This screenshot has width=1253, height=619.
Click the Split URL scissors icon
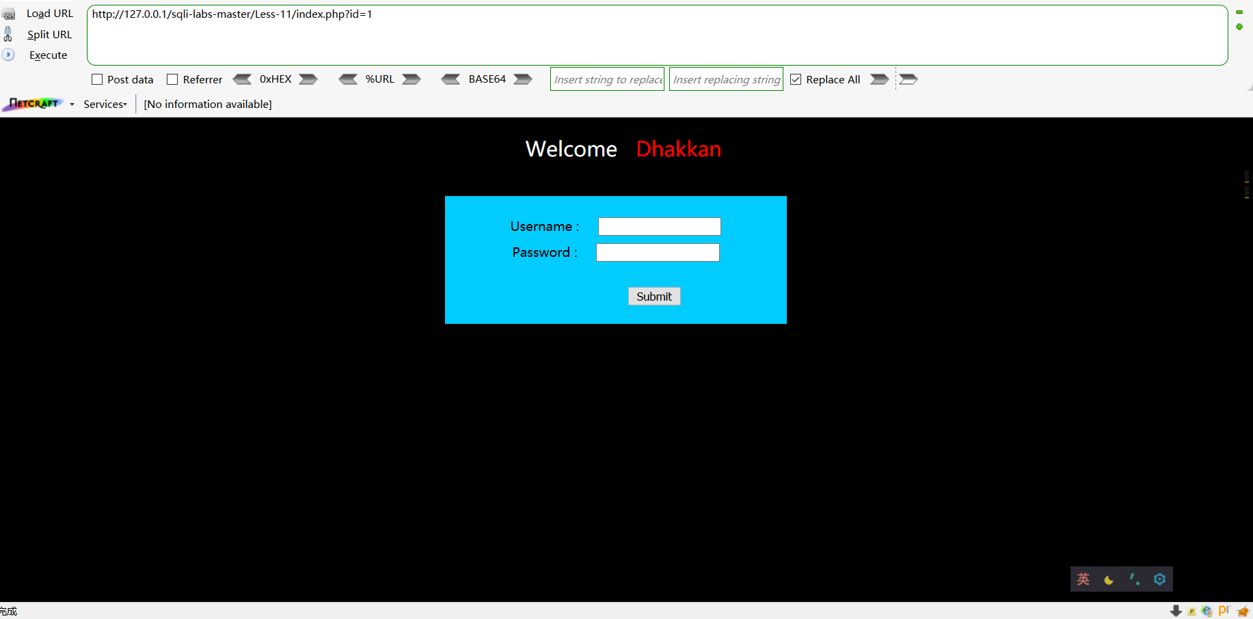pyautogui.click(x=8, y=34)
